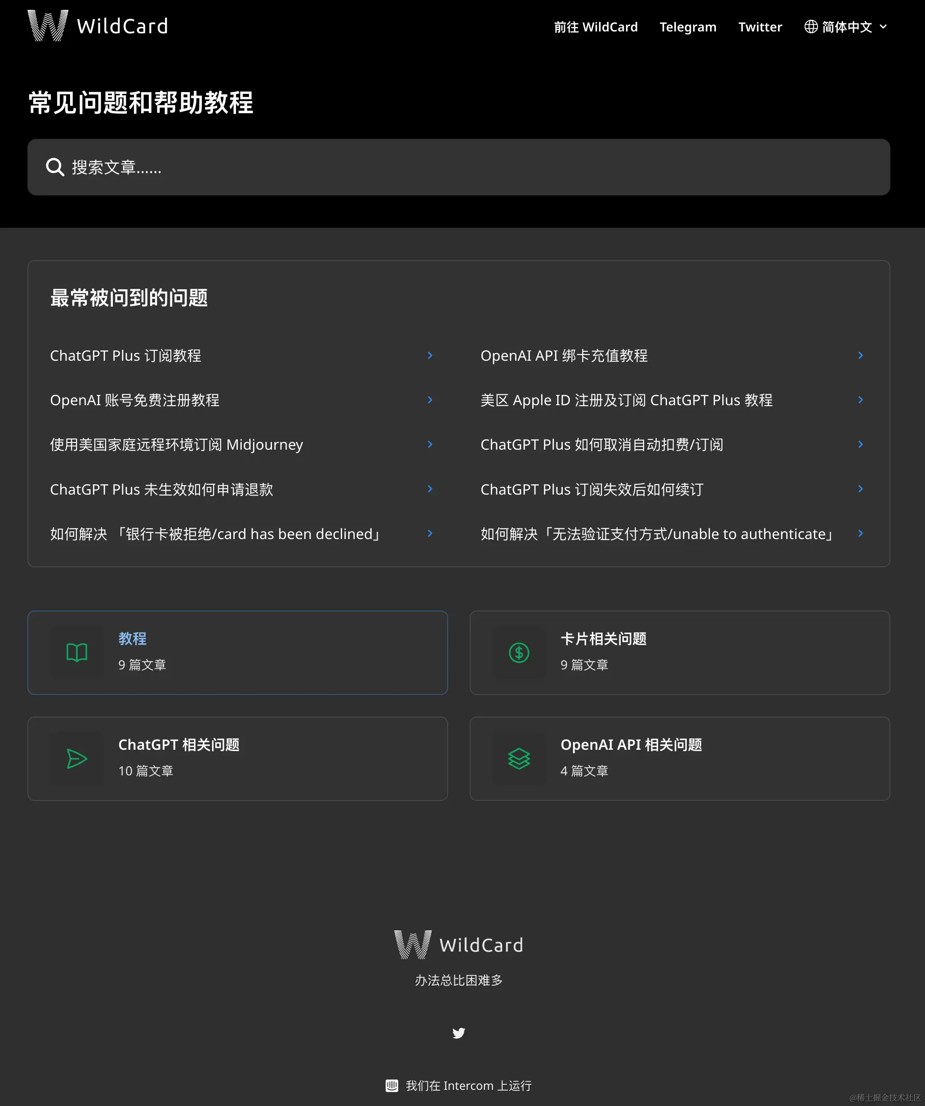This screenshot has width=925, height=1106.
Task: Click the Intercom logo icon at the bottom
Action: [x=391, y=1085]
